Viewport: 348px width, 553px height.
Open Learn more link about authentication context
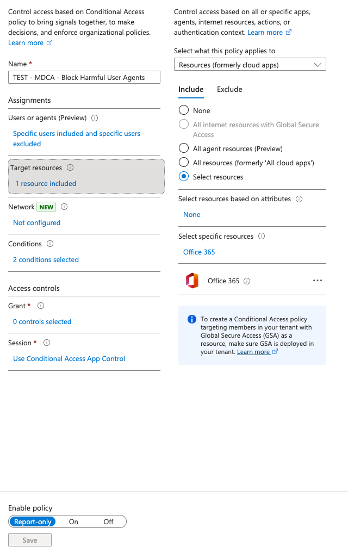(x=265, y=33)
